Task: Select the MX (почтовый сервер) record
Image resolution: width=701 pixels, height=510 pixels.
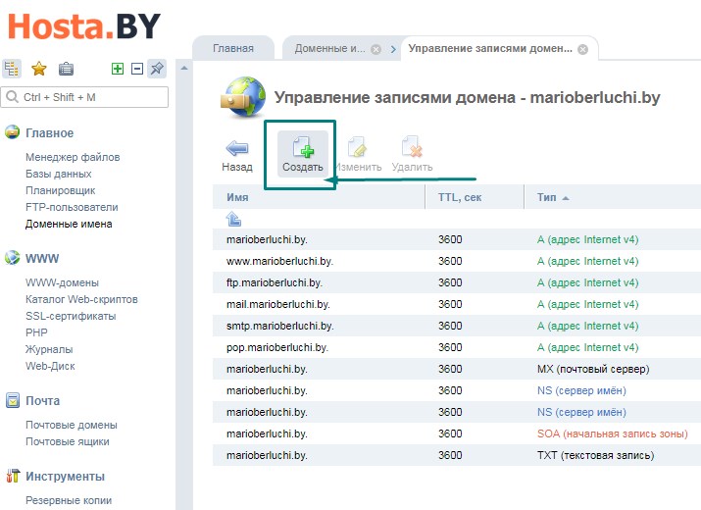Action: [x=457, y=369]
